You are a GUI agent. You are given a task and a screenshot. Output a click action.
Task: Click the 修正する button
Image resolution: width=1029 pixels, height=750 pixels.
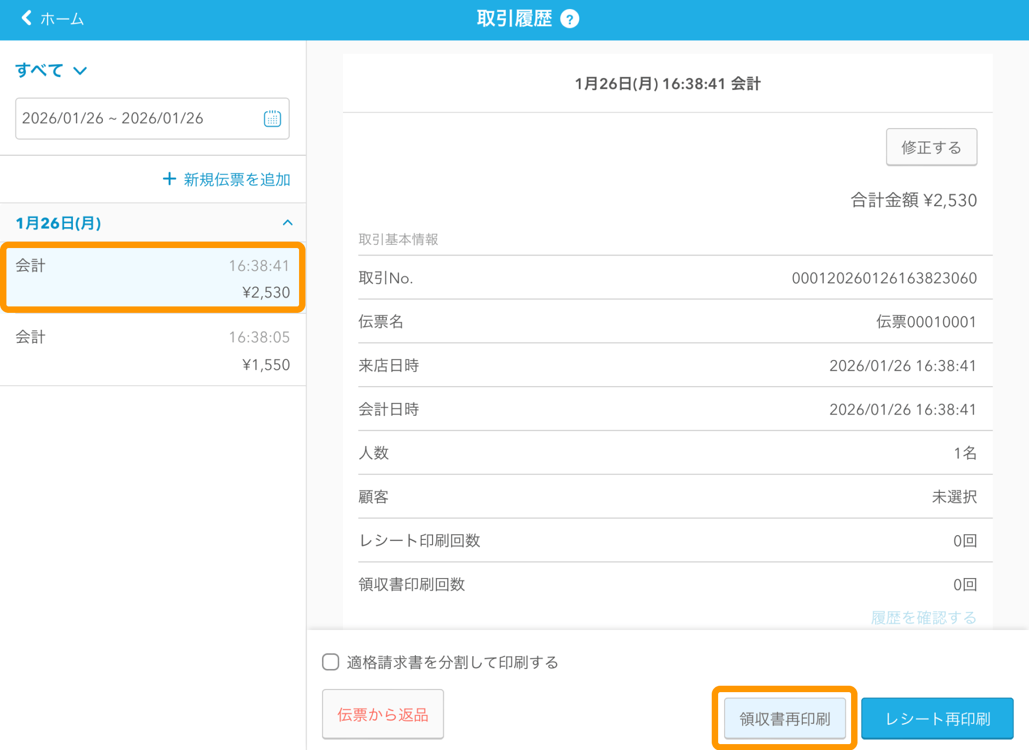click(931, 147)
